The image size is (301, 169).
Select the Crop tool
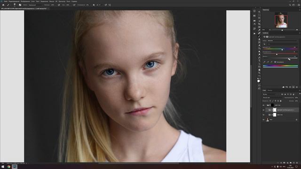[259, 24]
